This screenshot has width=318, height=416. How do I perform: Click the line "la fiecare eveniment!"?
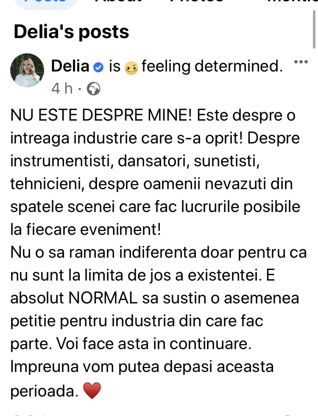pos(86,229)
